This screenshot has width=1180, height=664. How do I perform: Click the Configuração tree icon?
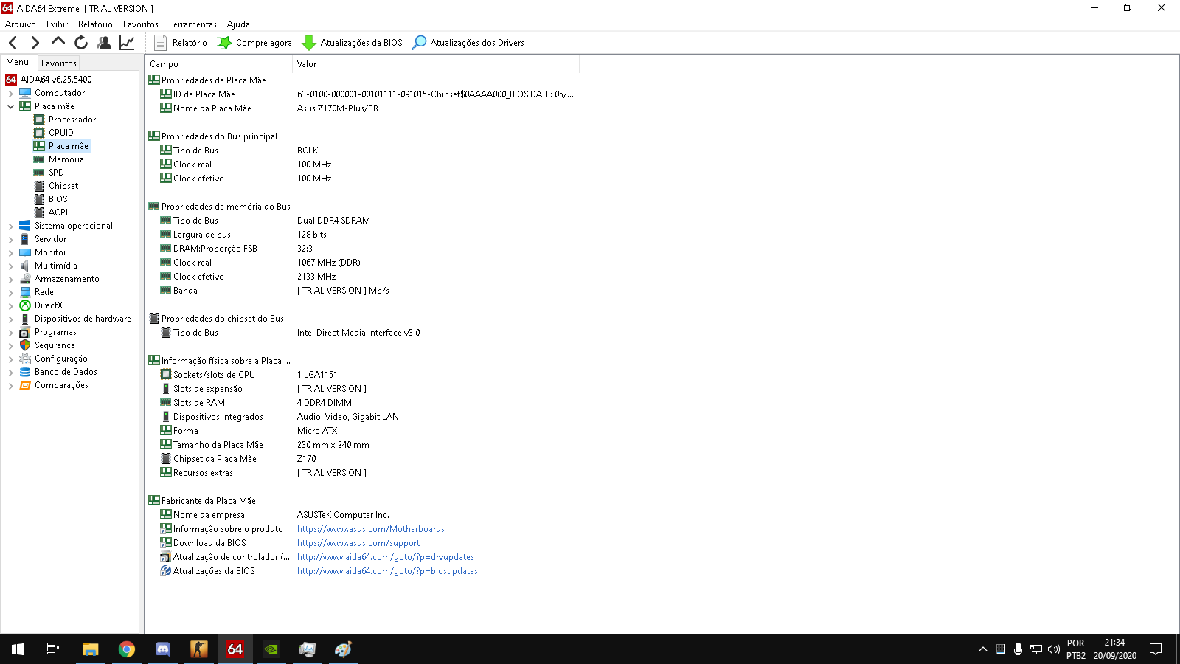[x=25, y=359]
